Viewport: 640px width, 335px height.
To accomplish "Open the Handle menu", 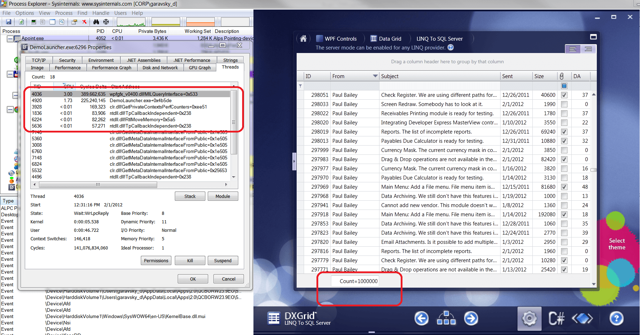I will [101, 13].
